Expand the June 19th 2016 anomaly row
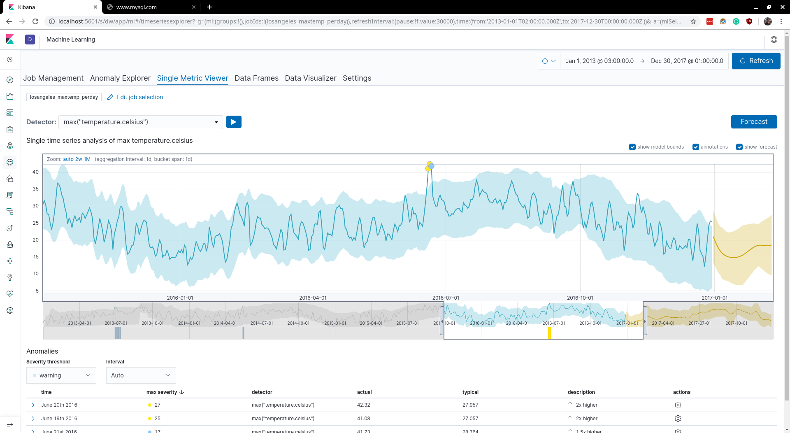790x433 pixels. coord(33,419)
